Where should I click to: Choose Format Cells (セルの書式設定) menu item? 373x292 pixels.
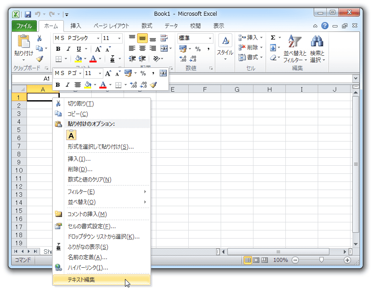pyautogui.click(x=102, y=226)
